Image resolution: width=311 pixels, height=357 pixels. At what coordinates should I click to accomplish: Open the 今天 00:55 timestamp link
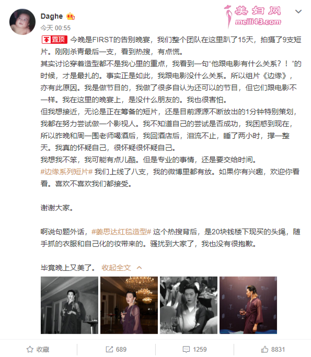(55, 28)
